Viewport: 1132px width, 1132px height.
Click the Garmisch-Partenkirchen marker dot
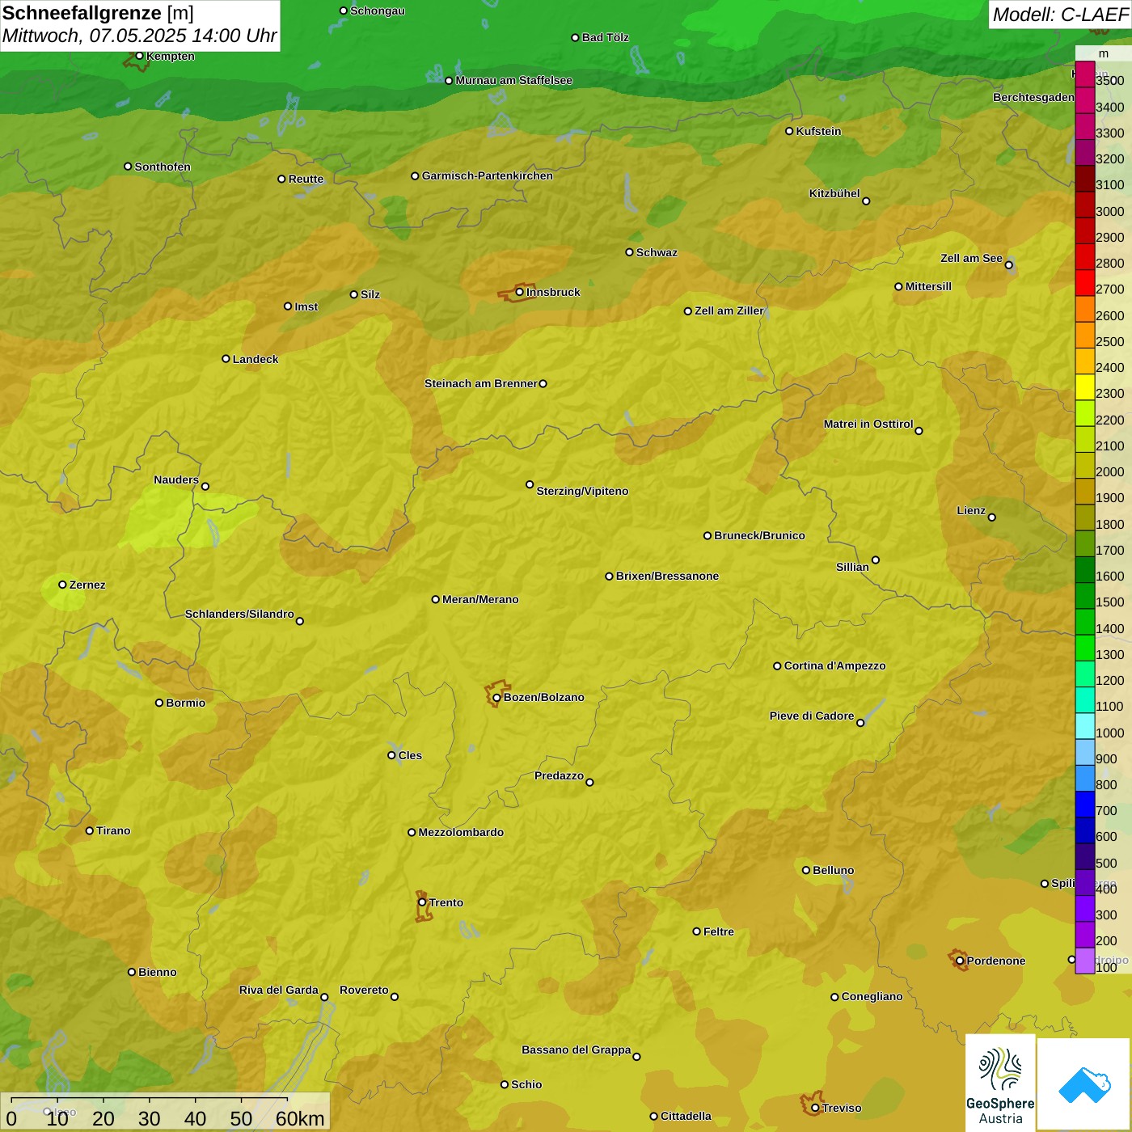tap(416, 175)
